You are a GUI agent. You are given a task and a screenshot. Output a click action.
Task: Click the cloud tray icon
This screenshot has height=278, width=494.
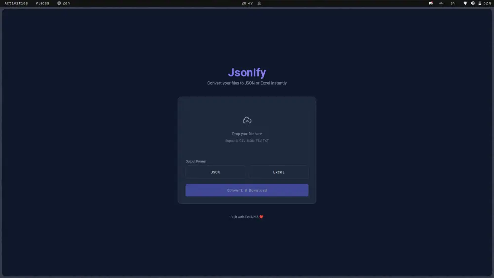[x=441, y=3]
